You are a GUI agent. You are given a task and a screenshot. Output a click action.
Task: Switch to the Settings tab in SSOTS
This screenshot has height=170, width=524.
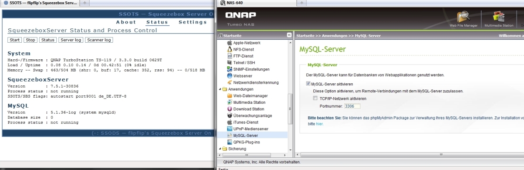click(x=193, y=22)
